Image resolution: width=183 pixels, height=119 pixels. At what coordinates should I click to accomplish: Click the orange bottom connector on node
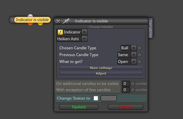(30, 24)
